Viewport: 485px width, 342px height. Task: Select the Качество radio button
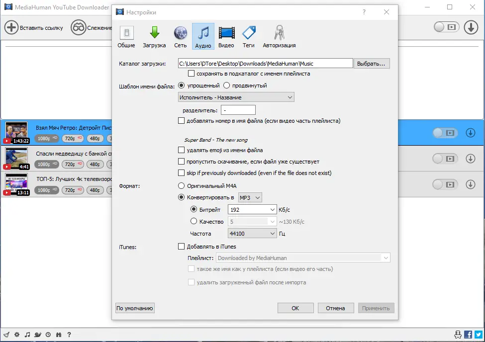(194, 221)
